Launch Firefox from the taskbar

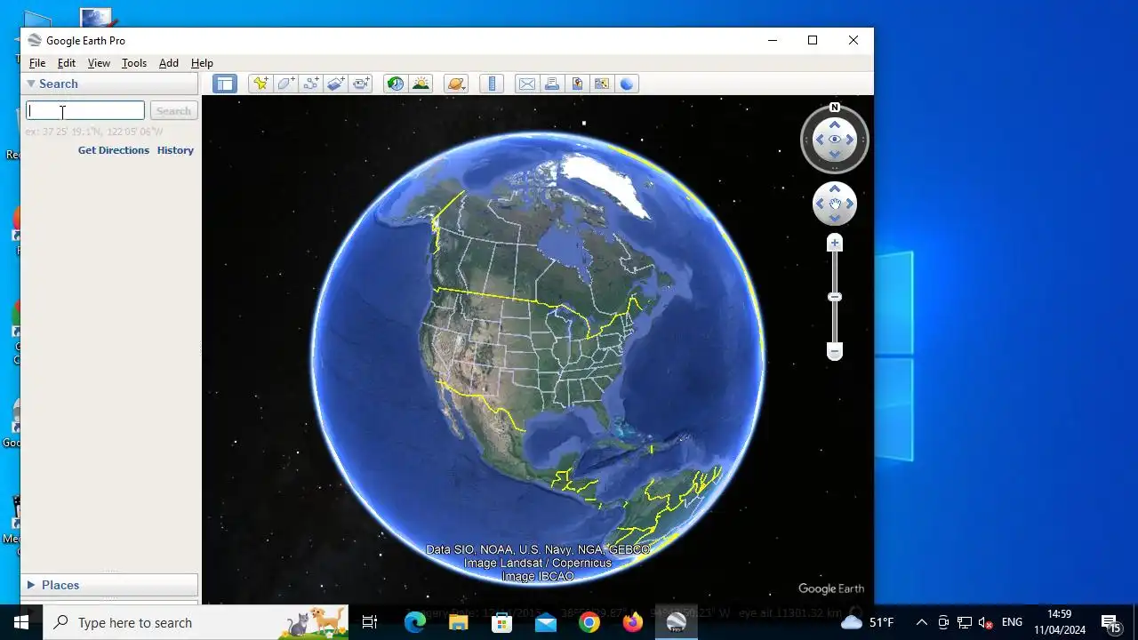[633, 622]
